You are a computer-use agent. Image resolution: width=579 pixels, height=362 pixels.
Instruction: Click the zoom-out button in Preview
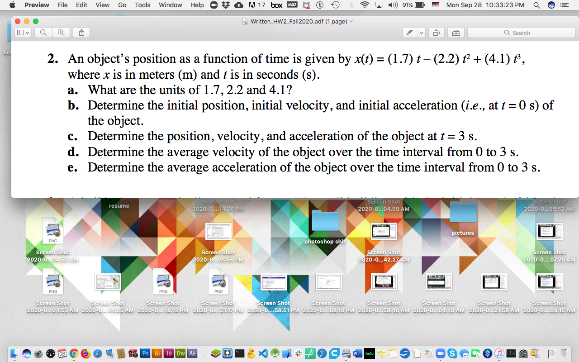43,33
